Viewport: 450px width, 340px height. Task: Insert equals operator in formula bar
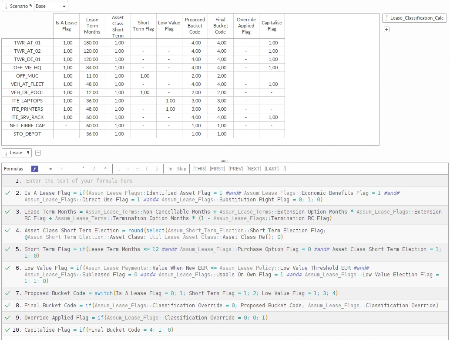[x=50, y=169]
